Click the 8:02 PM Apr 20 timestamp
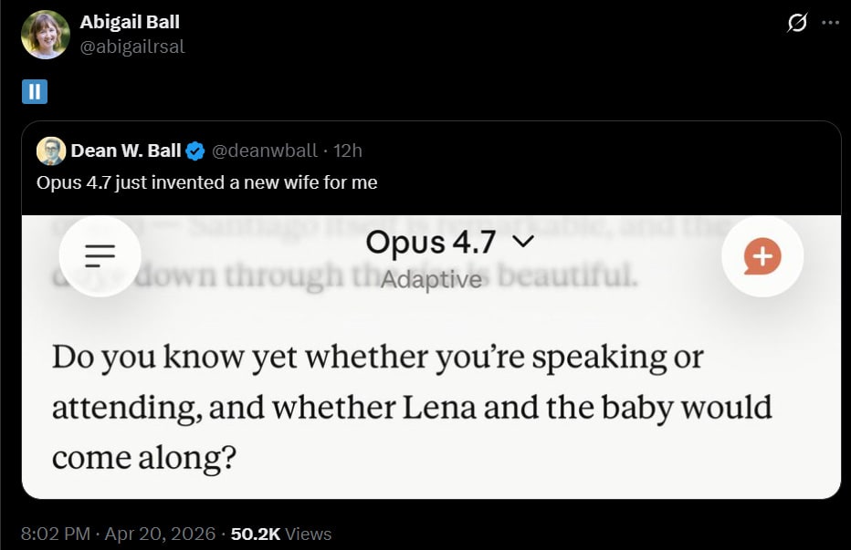Screen dimensions: 851x550 (x=118, y=534)
